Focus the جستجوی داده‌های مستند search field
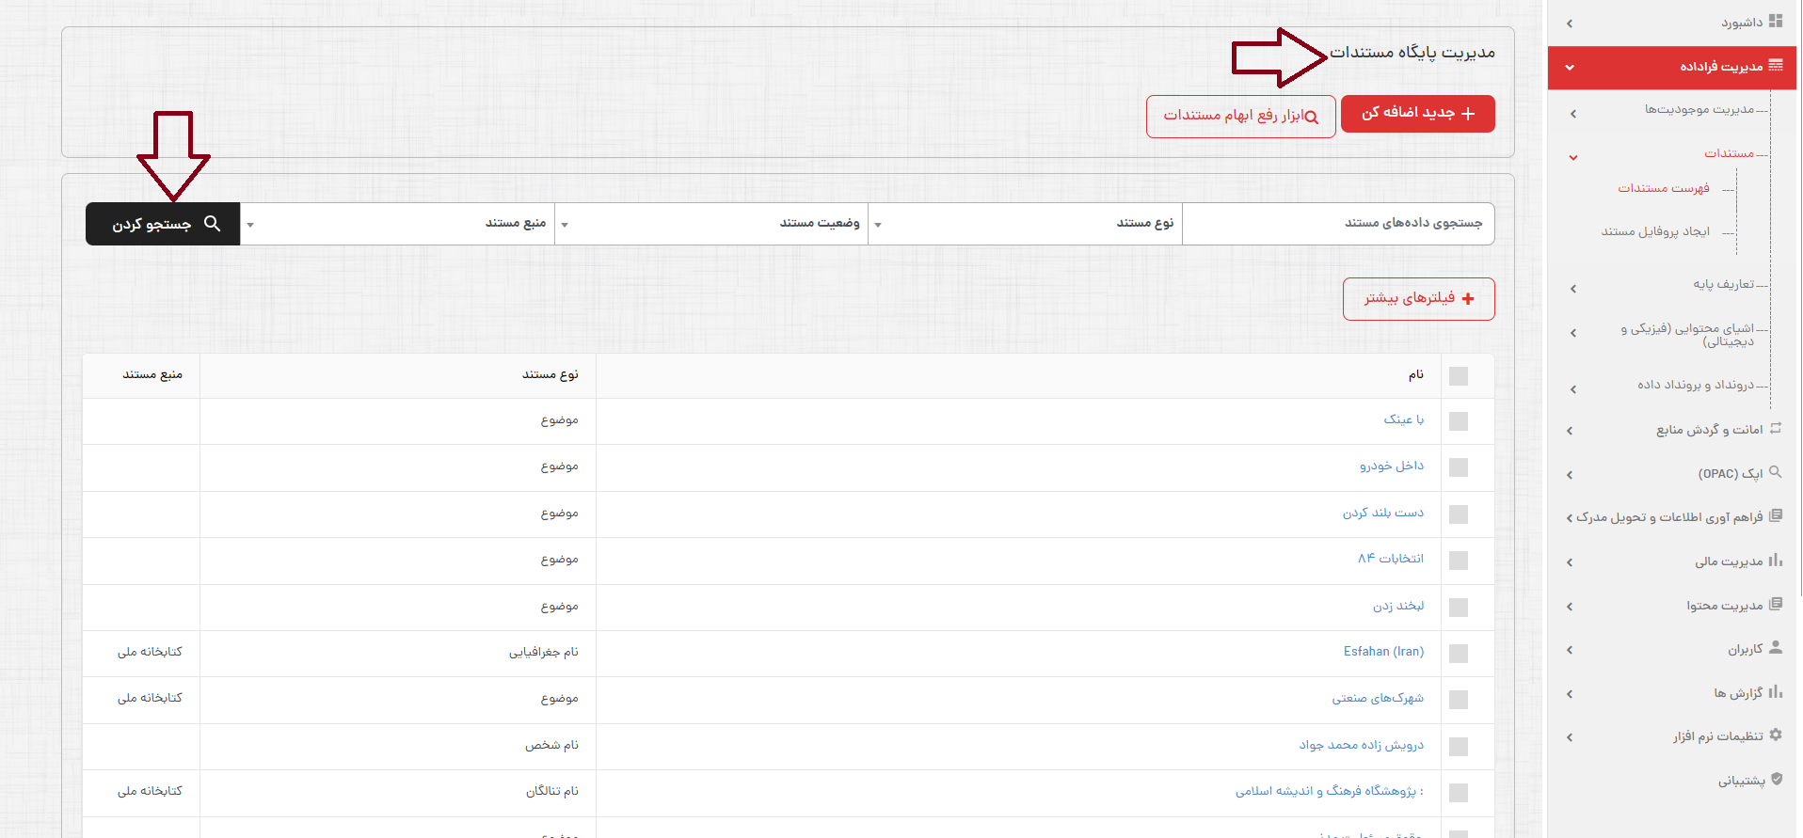Viewport: 1803px width, 838px height. pos(1337,224)
